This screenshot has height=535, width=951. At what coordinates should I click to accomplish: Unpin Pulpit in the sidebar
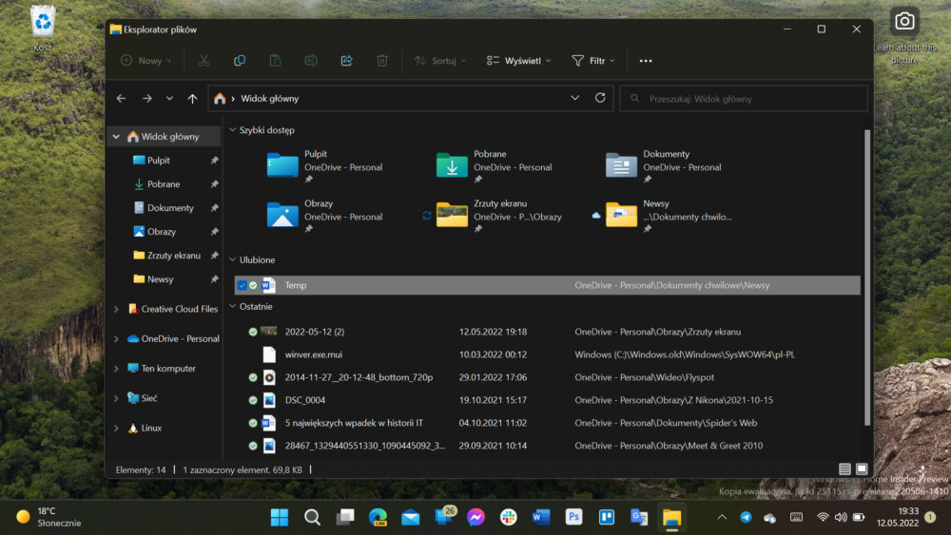point(214,161)
